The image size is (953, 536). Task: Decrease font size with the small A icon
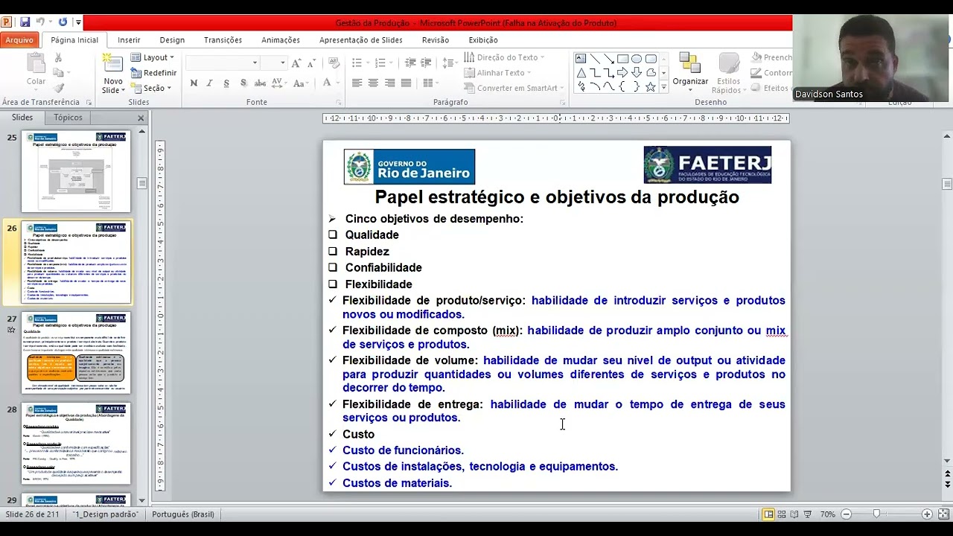pos(311,63)
